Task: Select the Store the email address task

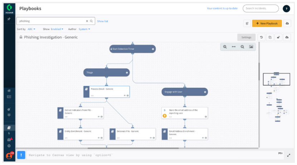Action: 185,113
